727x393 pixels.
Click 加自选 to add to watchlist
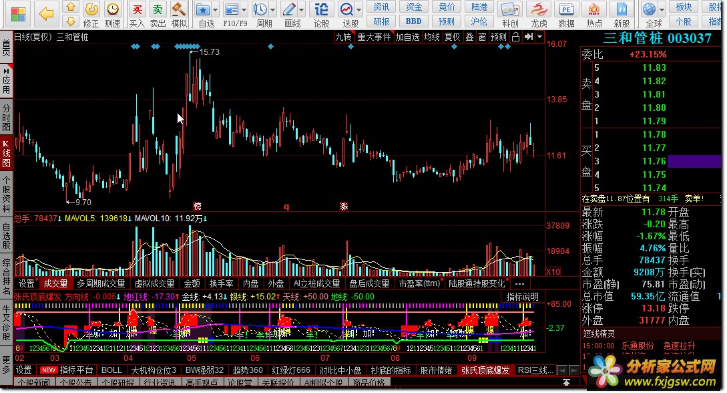pos(407,37)
